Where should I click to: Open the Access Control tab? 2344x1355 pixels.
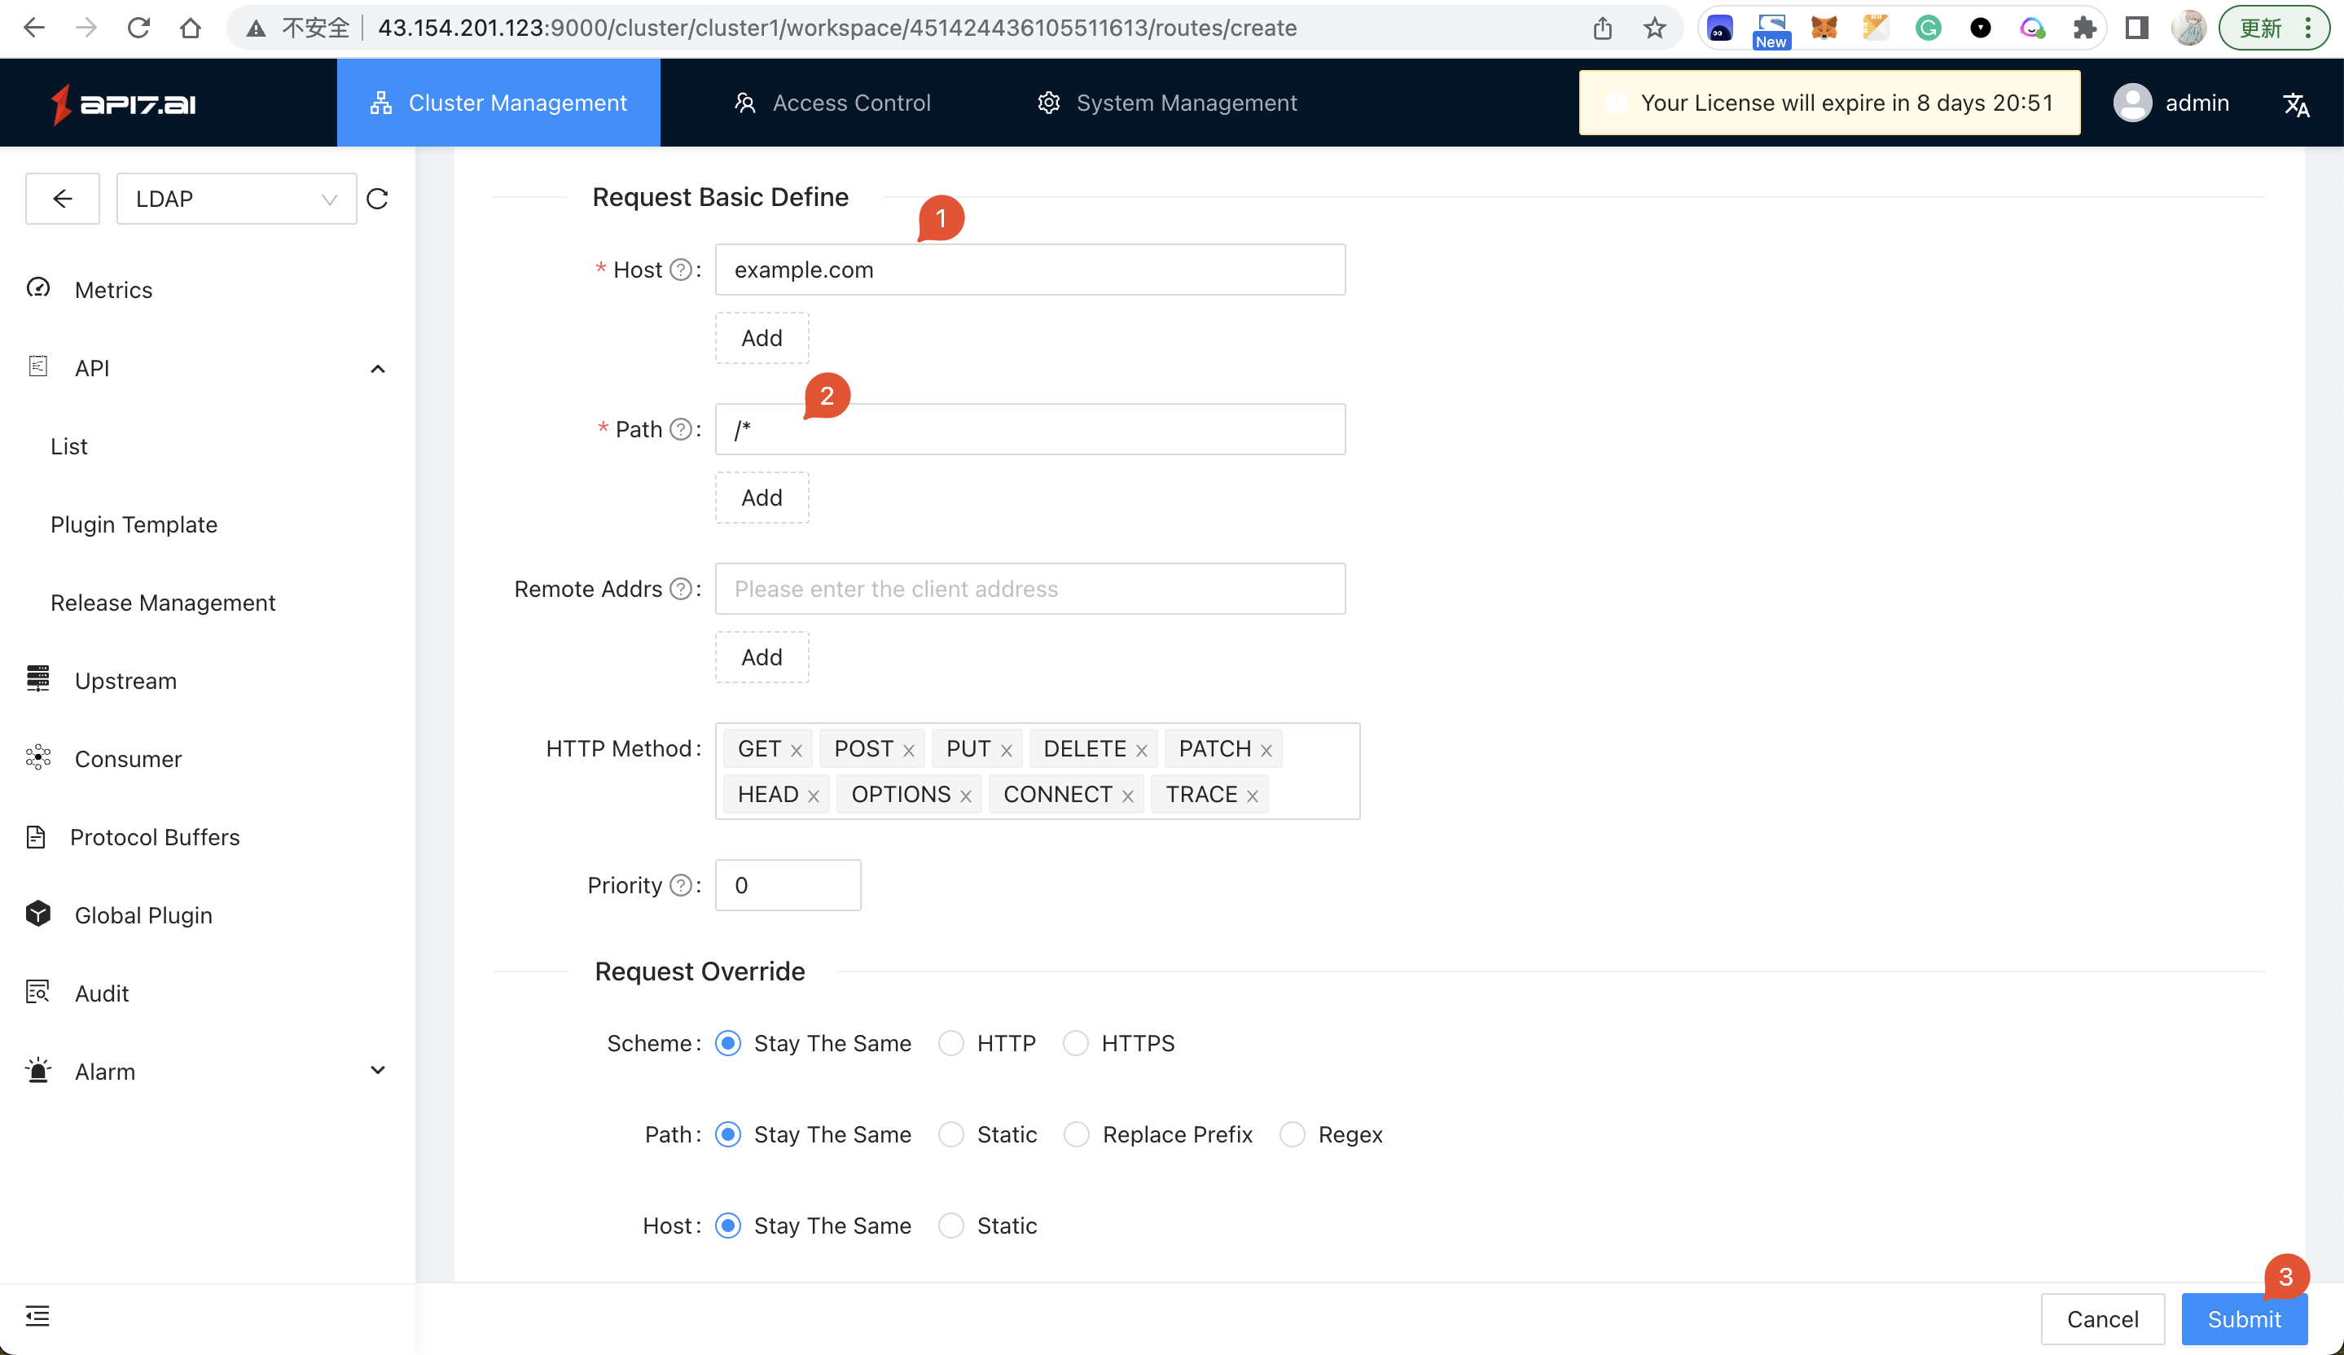tap(832, 103)
